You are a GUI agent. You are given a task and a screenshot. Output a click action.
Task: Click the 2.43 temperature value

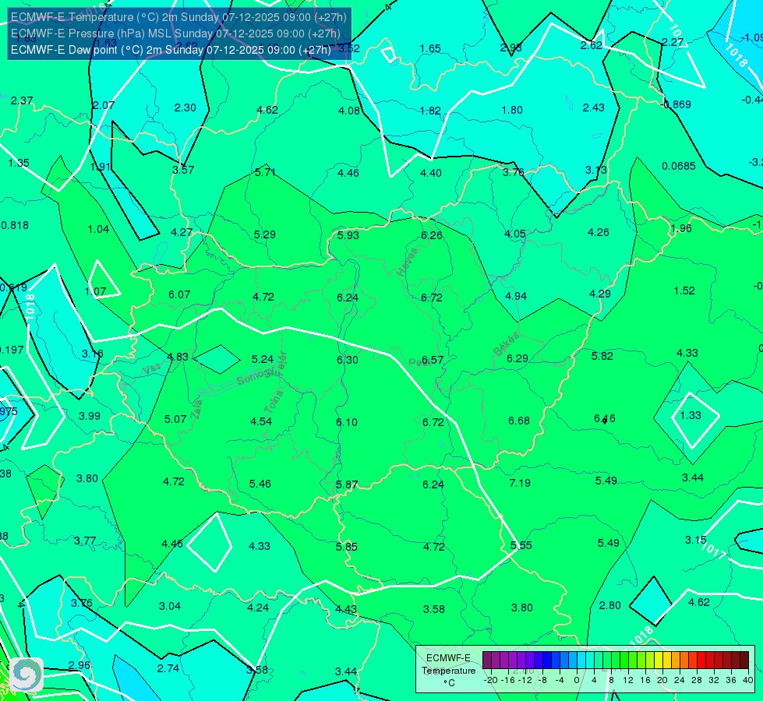click(x=594, y=108)
